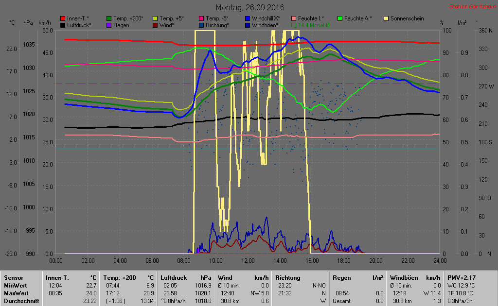Click the 'TP 10.8 °C' dew point reading
Image resolution: width=498 pixels, height=306 pixels.
460,294
